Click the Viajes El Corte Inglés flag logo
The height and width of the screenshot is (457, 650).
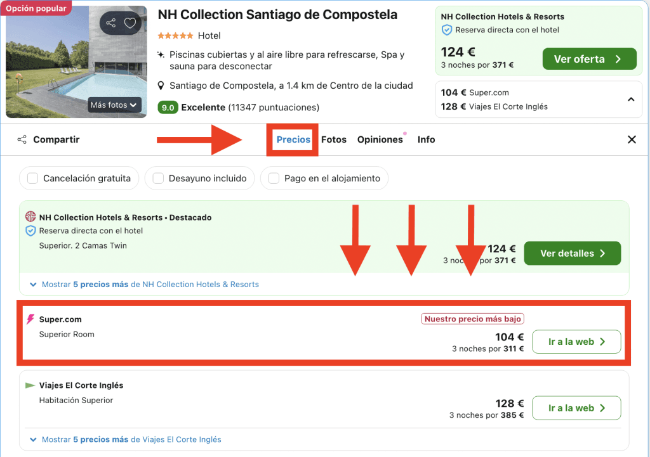pyautogui.click(x=30, y=385)
